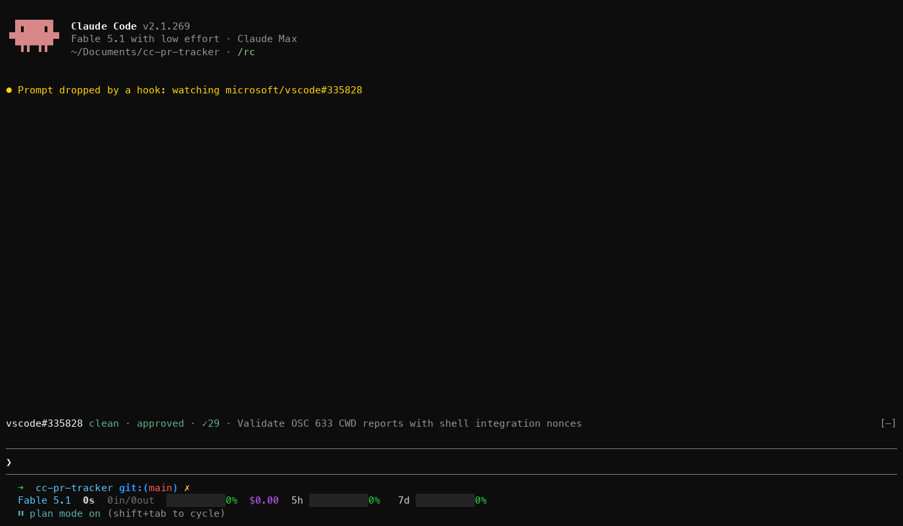Click the '7d' usage window label
Viewport: 903px width, 526px height.
coord(404,500)
